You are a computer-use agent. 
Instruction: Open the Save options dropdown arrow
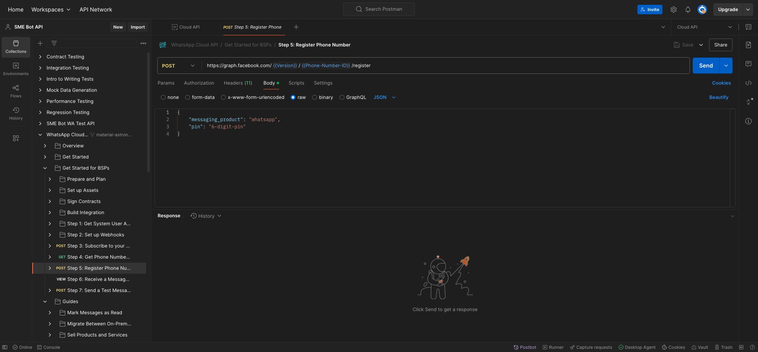click(701, 45)
